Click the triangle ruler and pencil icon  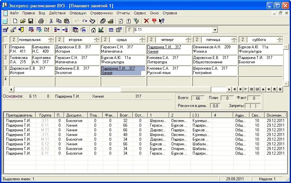[x=101, y=30]
